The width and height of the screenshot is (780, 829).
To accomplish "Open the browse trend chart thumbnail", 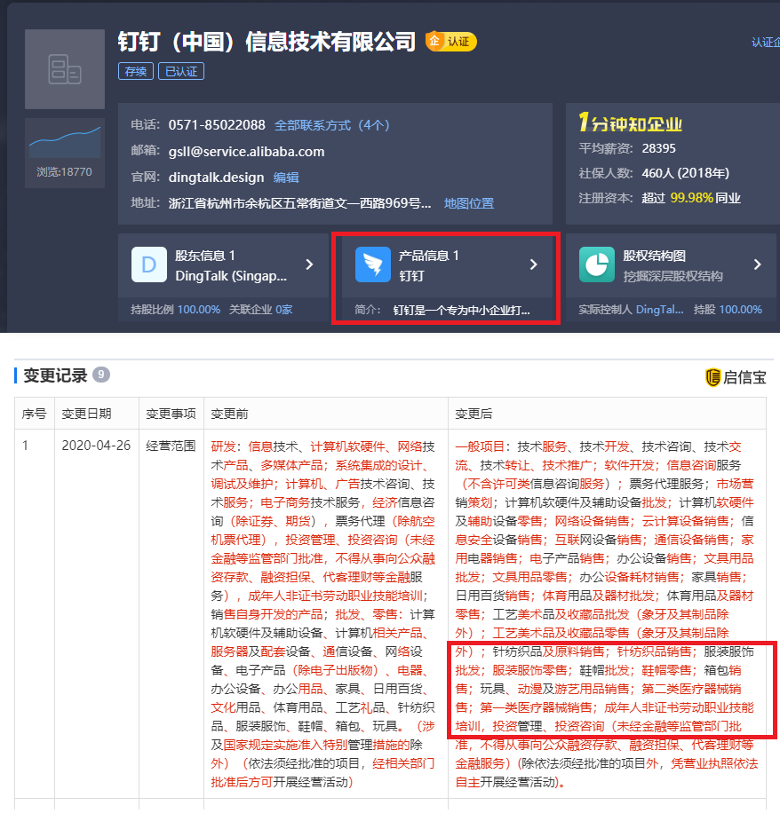I will tap(65, 142).
